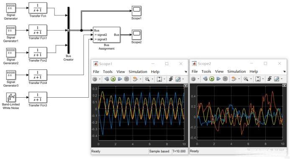Image resolution: width=290 pixels, height=159 pixels.
Task: Expand Scope1 scale axes dropdown arrow
Action: coord(164,79)
